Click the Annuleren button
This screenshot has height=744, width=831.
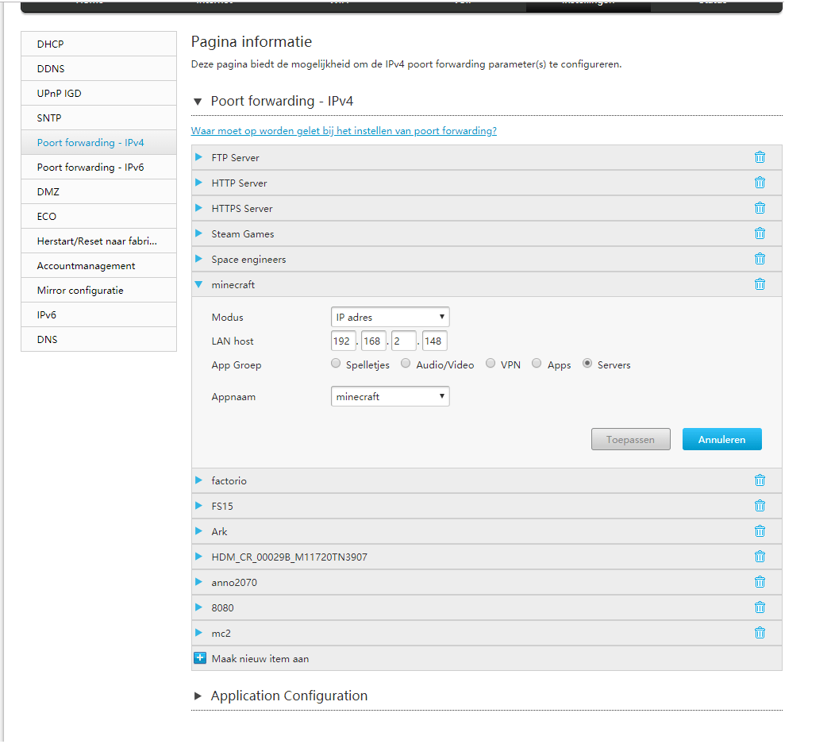tap(721, 439)
